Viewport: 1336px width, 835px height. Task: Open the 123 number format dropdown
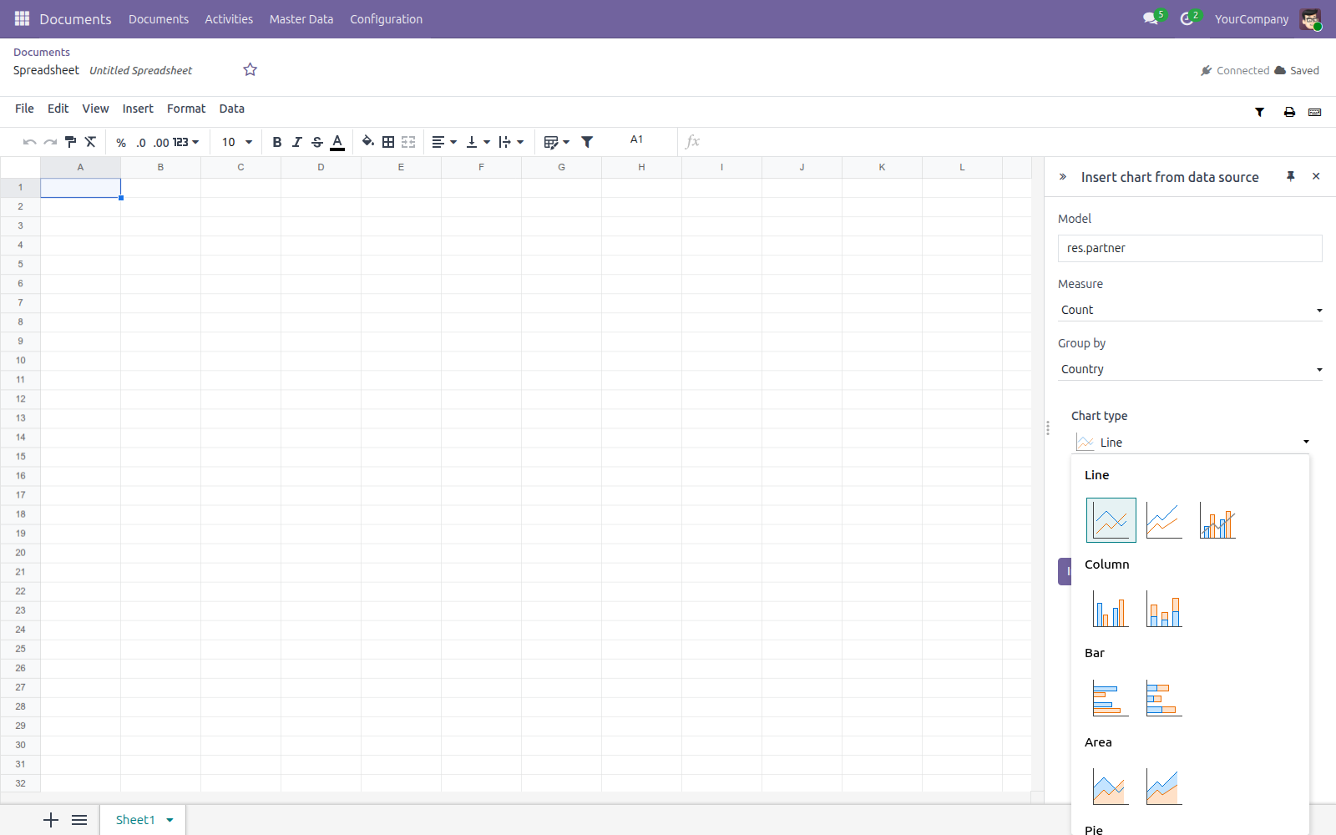pos(186,143)
